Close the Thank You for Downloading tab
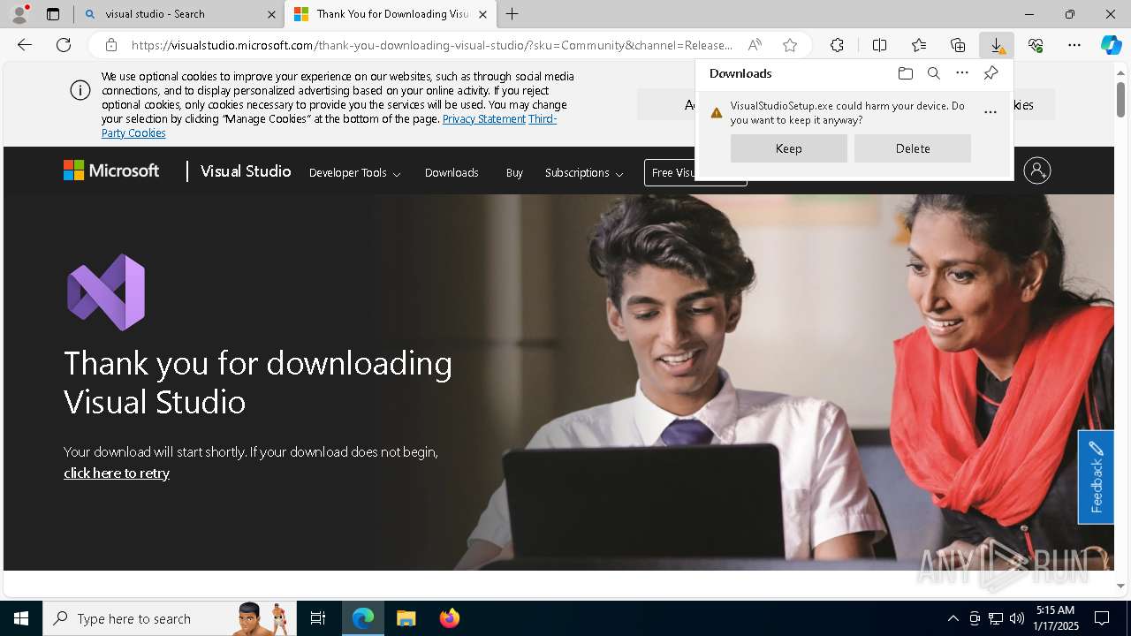Viewport: 1131px width, 636px height. (x=482, y=14)
